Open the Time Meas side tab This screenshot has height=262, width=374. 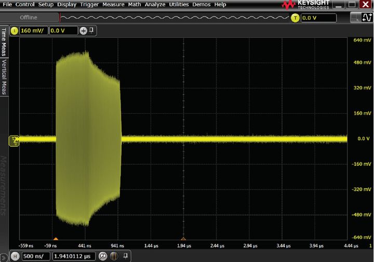(x=4, y=42)
